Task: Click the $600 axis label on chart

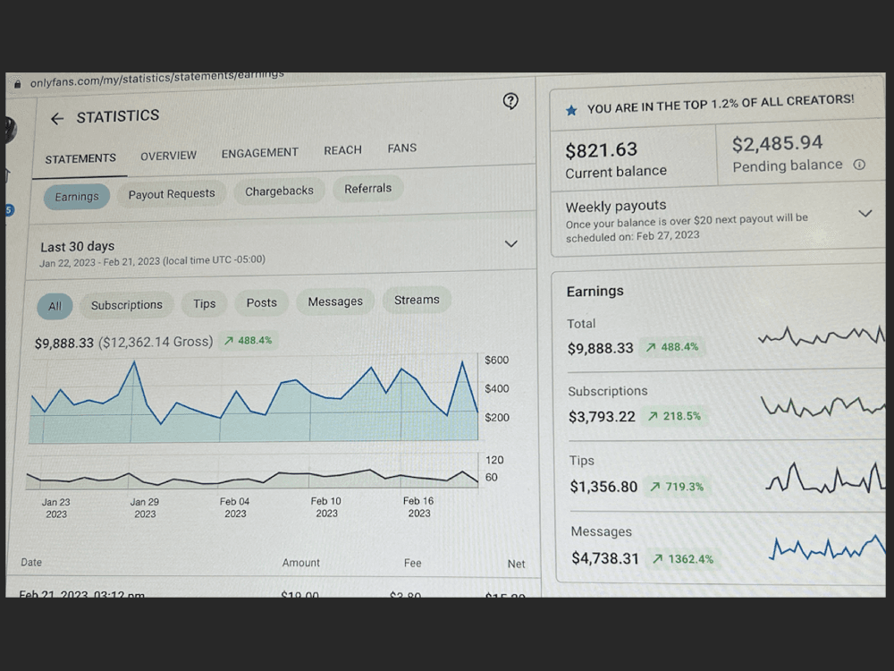Action: point(496,360)
